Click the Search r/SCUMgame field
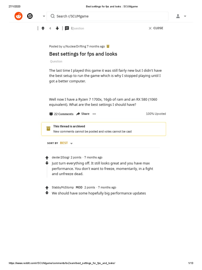 tap(107, 16)
